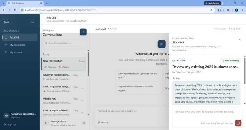Close the Tax case panel
Viewport: 246px width, 130px height.
[x=240, y=40]
